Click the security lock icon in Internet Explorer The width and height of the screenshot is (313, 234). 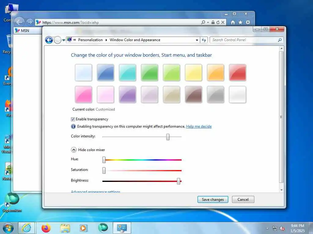pos(213,22)
